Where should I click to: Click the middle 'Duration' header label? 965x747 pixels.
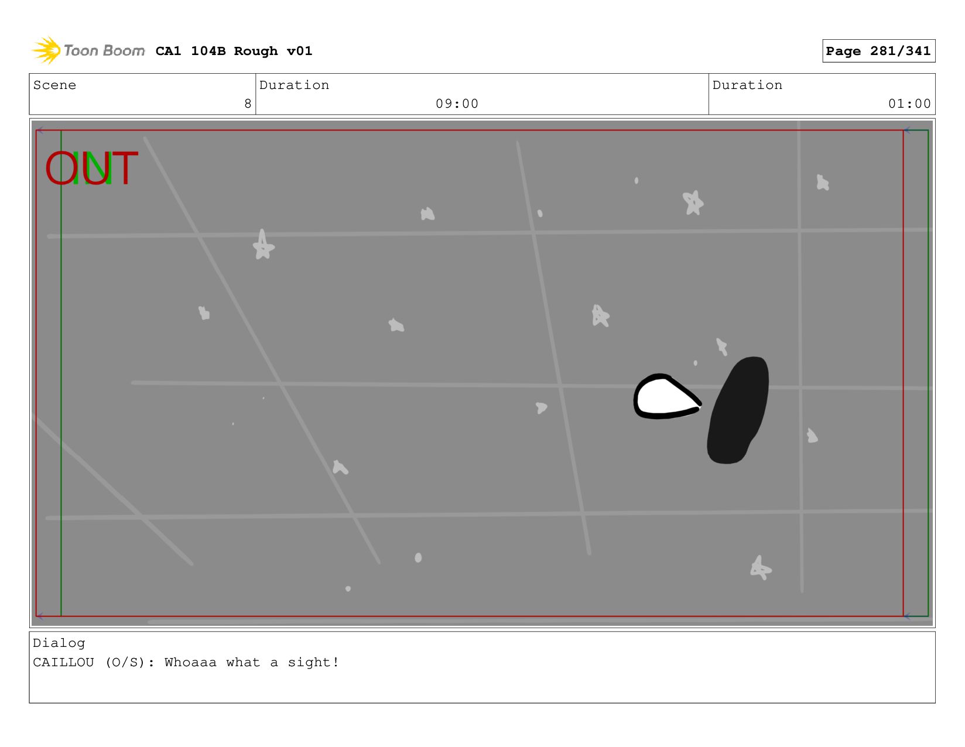(294, 85)
